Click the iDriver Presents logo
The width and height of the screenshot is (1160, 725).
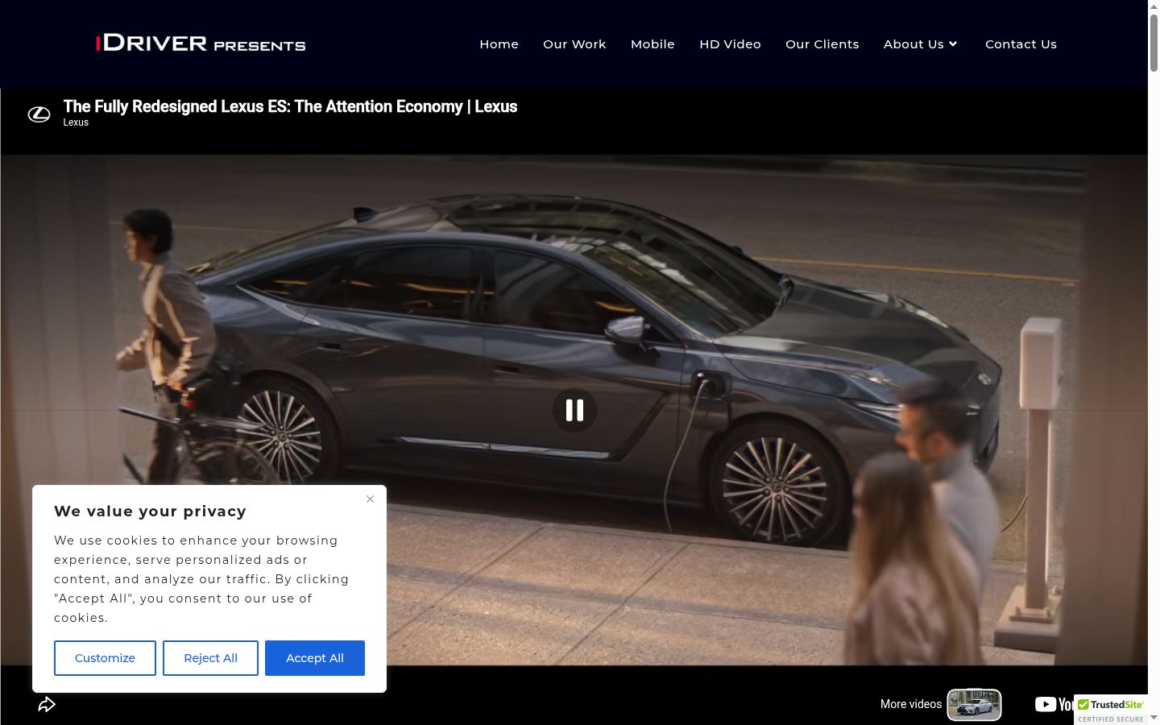201,43
